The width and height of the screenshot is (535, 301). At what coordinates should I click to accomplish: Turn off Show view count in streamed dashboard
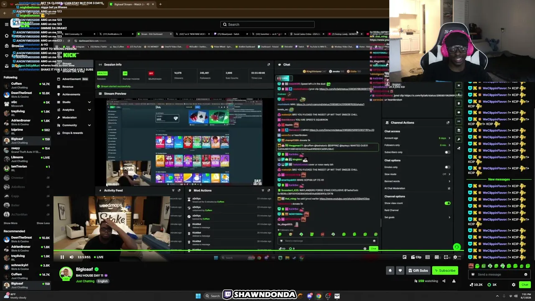click(x=447, y=203)
